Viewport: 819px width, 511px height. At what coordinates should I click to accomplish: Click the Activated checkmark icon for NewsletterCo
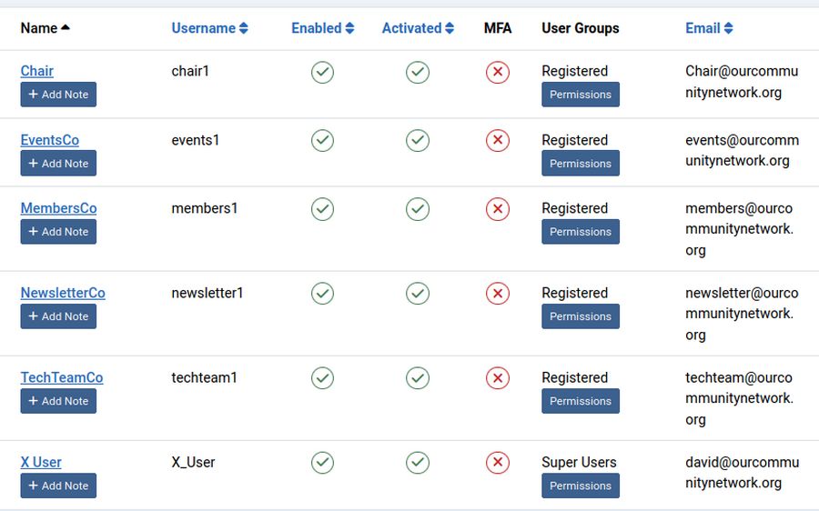pos(418,293)
